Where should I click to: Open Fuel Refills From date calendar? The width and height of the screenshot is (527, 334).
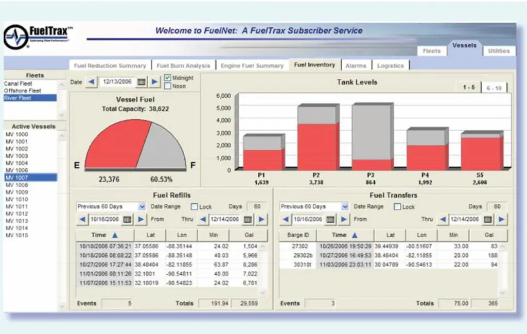[x=127, y=219]
